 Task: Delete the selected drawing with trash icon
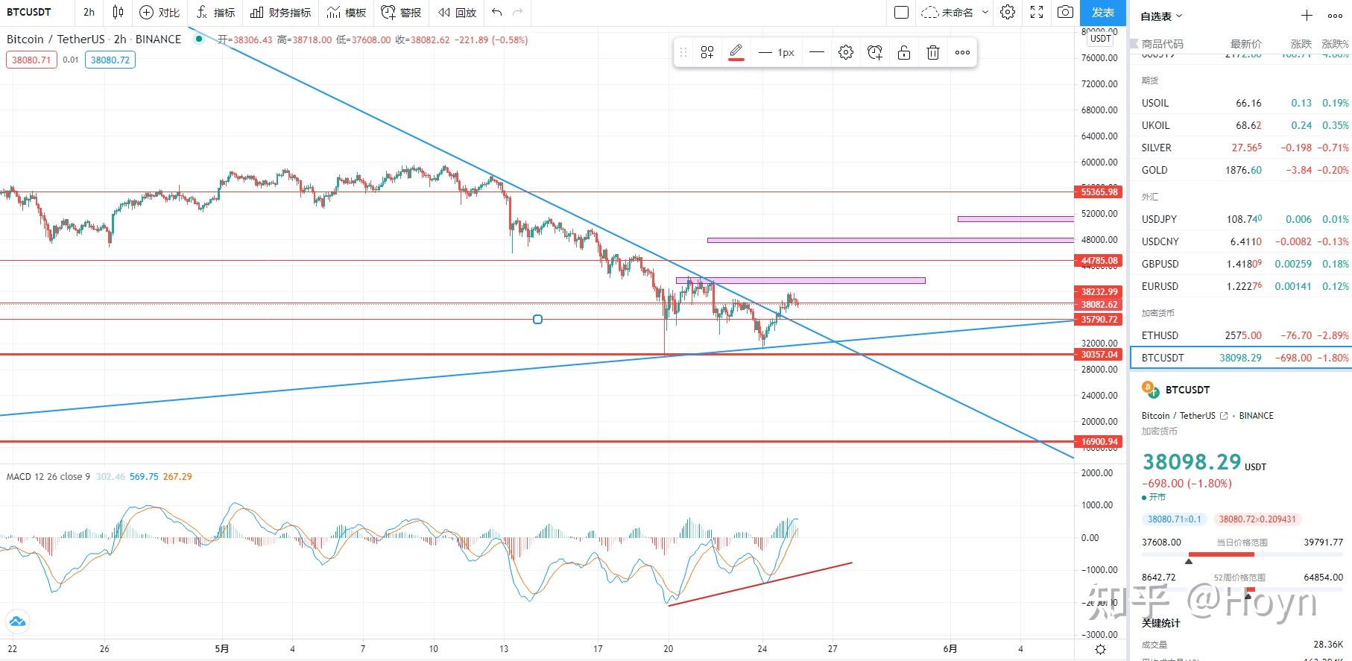pos(933,52)
